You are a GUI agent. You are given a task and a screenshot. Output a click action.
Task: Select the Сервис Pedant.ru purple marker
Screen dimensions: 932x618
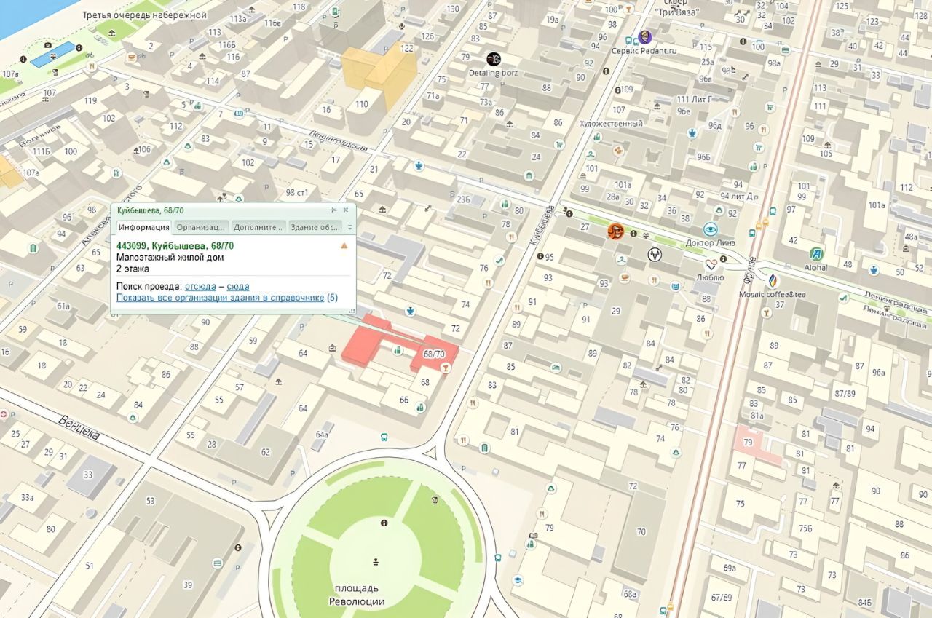(x=644, y=37)
